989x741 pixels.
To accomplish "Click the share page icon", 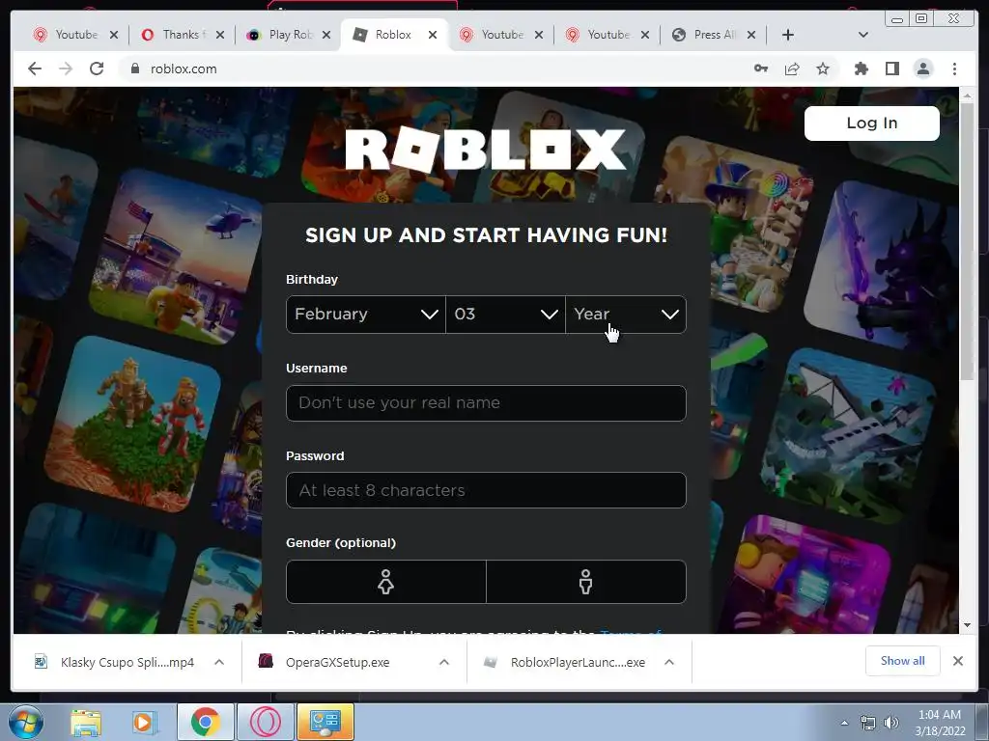I will [x=792, y=69].
